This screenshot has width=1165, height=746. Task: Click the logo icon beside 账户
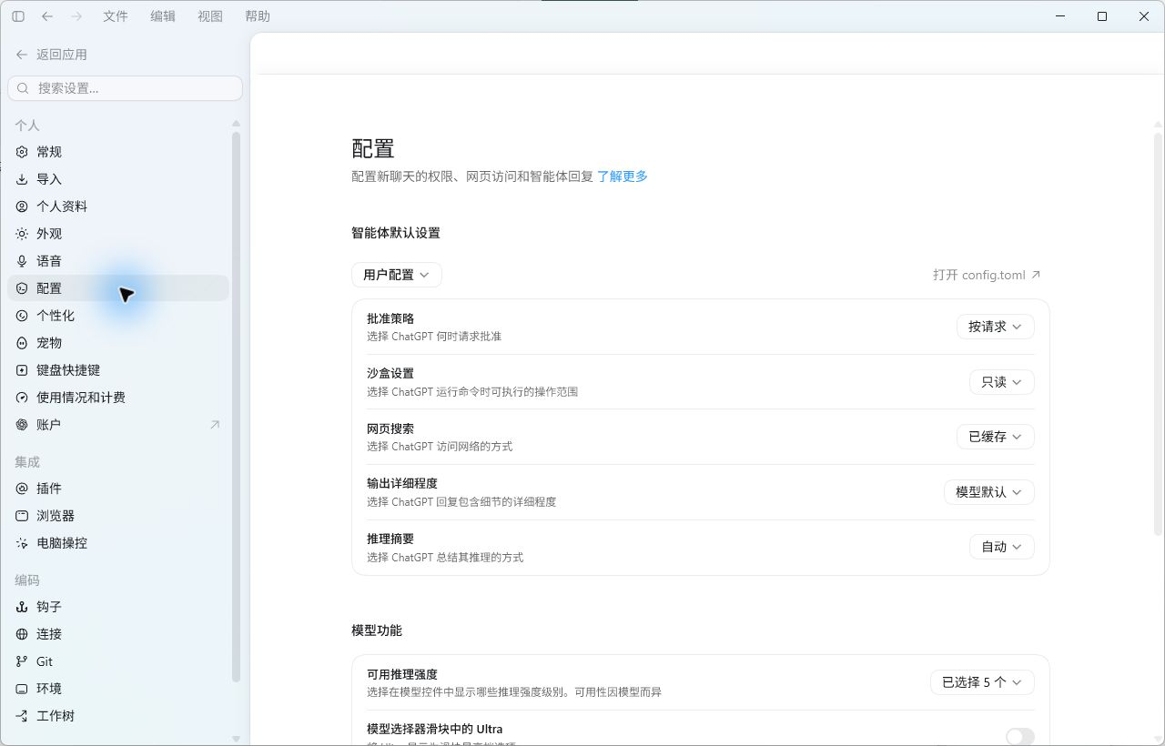(x=22, y=425)
